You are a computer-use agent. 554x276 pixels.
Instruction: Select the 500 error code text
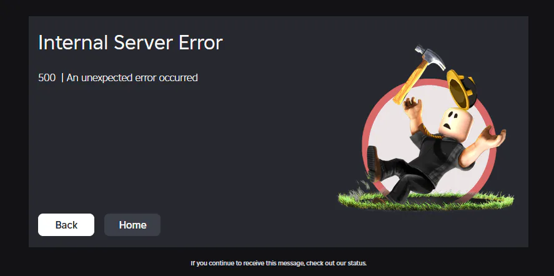[47, 77]
